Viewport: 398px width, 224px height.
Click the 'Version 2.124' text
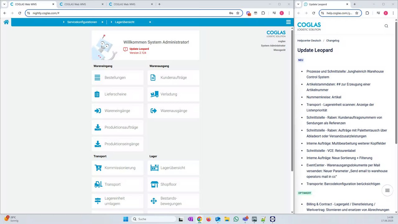point(138,53)
